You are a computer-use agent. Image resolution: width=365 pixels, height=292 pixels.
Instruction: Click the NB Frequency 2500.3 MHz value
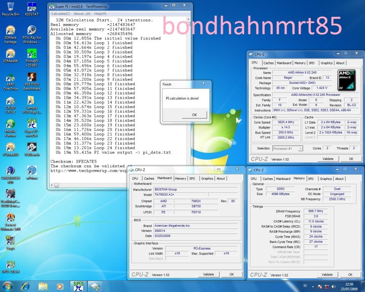(337, 199)
